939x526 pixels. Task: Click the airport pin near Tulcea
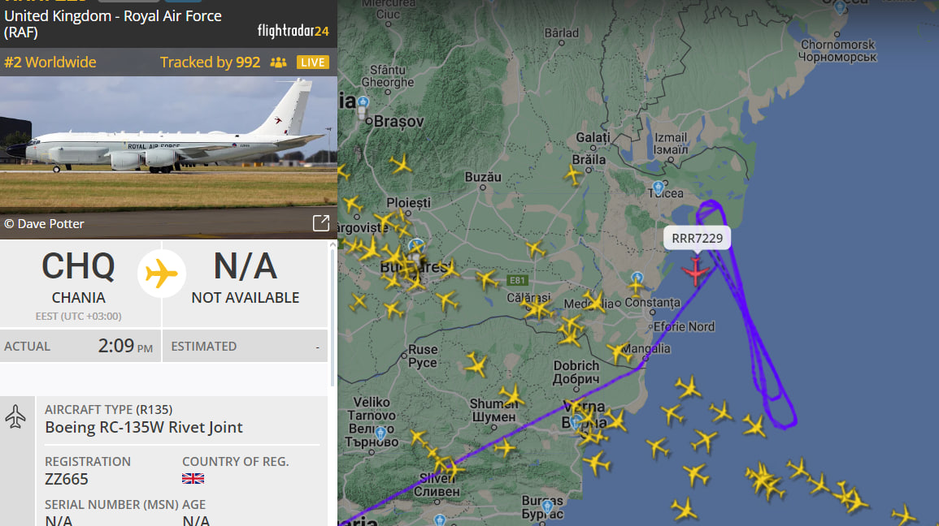[x=659, y=188]
